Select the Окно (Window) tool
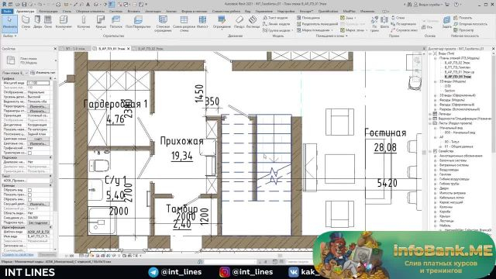This screenshot has width=496, height=279. click(48, 22)
